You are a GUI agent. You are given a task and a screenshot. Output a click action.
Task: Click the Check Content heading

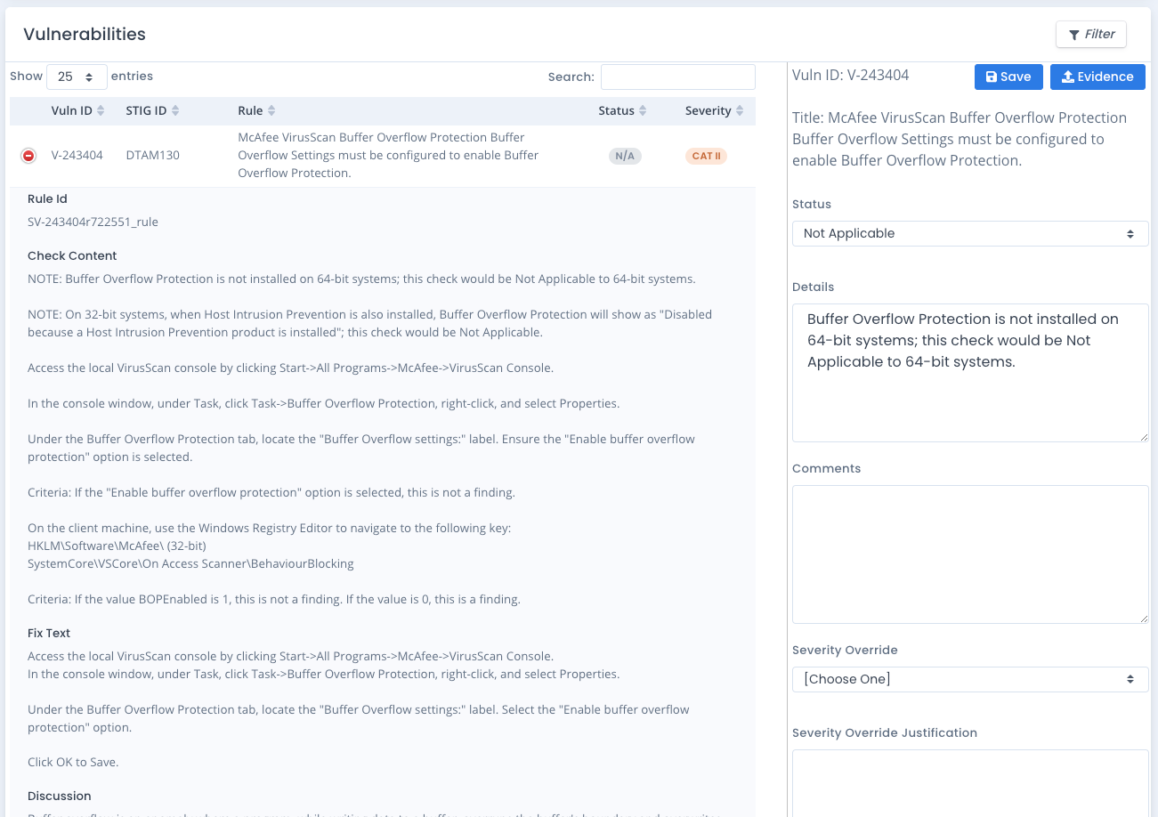(72, 255)
